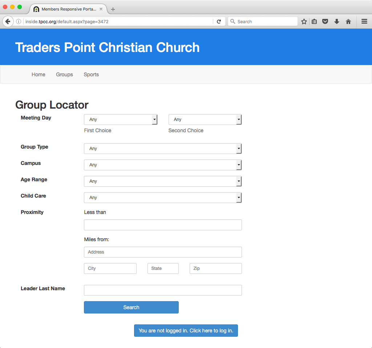This screenshot has height=348, width=372.
Task: Open the Sports navigation item
Action: (x=91, y=74)
